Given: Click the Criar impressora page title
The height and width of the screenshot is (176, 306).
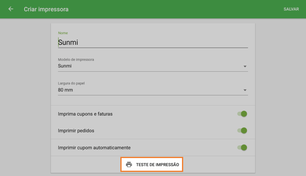Looking at the screenshot, I should (x=46, y=9).
